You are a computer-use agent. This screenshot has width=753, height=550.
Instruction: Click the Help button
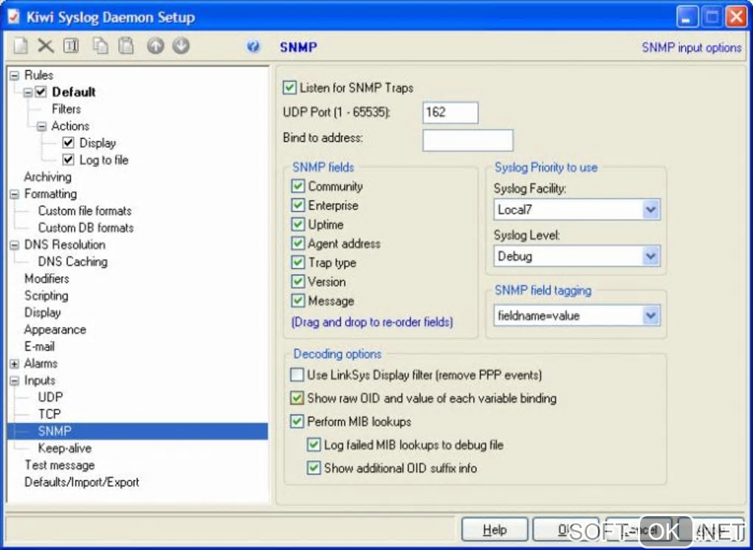tap(494, 530)
